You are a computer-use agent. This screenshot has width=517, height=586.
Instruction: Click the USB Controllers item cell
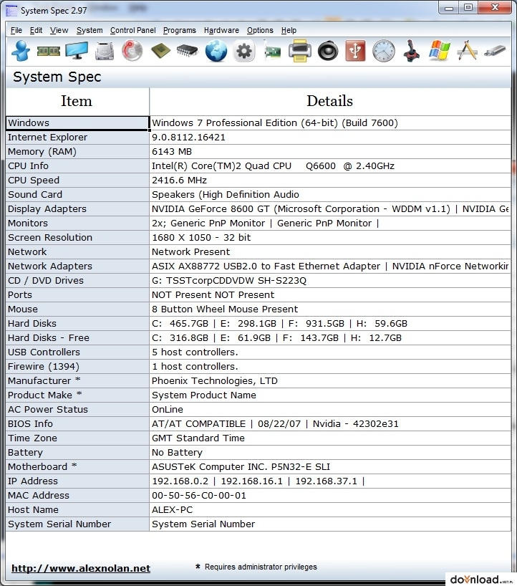pyautogui.click(x=77, y=352)
